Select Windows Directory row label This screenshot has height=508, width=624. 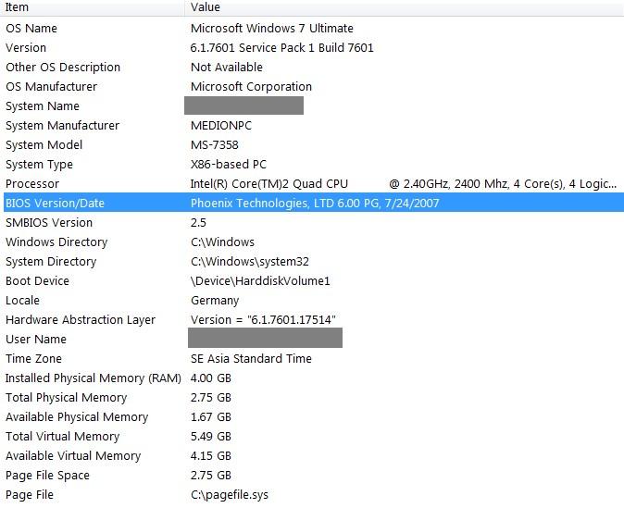[x=56, y=242]
